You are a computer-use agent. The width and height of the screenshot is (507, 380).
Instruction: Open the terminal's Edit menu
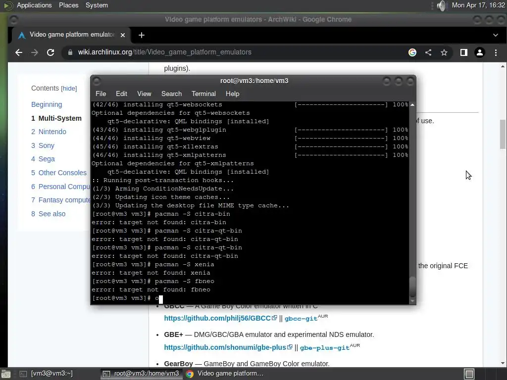pos(121,94)
